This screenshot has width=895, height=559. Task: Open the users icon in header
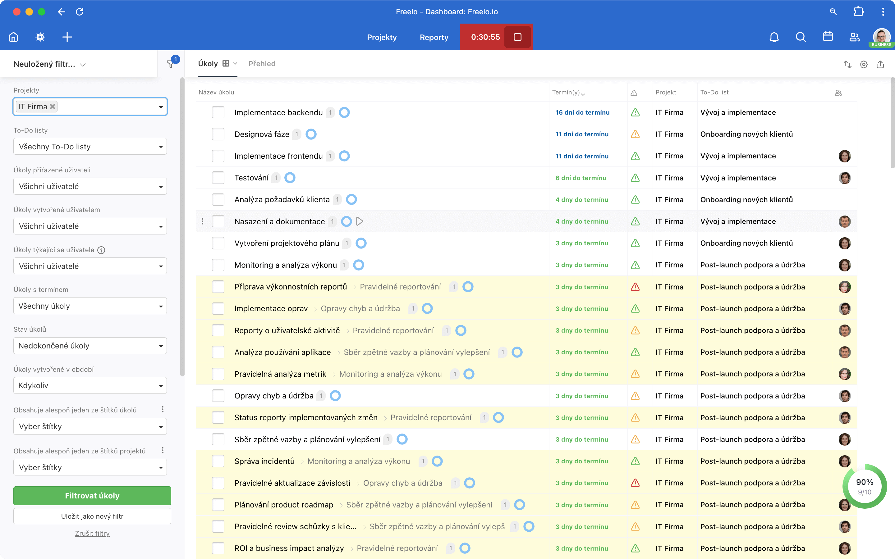(854, 37)
